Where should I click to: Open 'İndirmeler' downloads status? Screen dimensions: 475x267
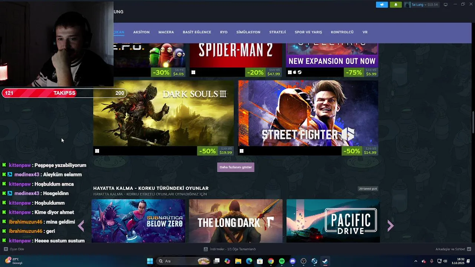point(230,249)
